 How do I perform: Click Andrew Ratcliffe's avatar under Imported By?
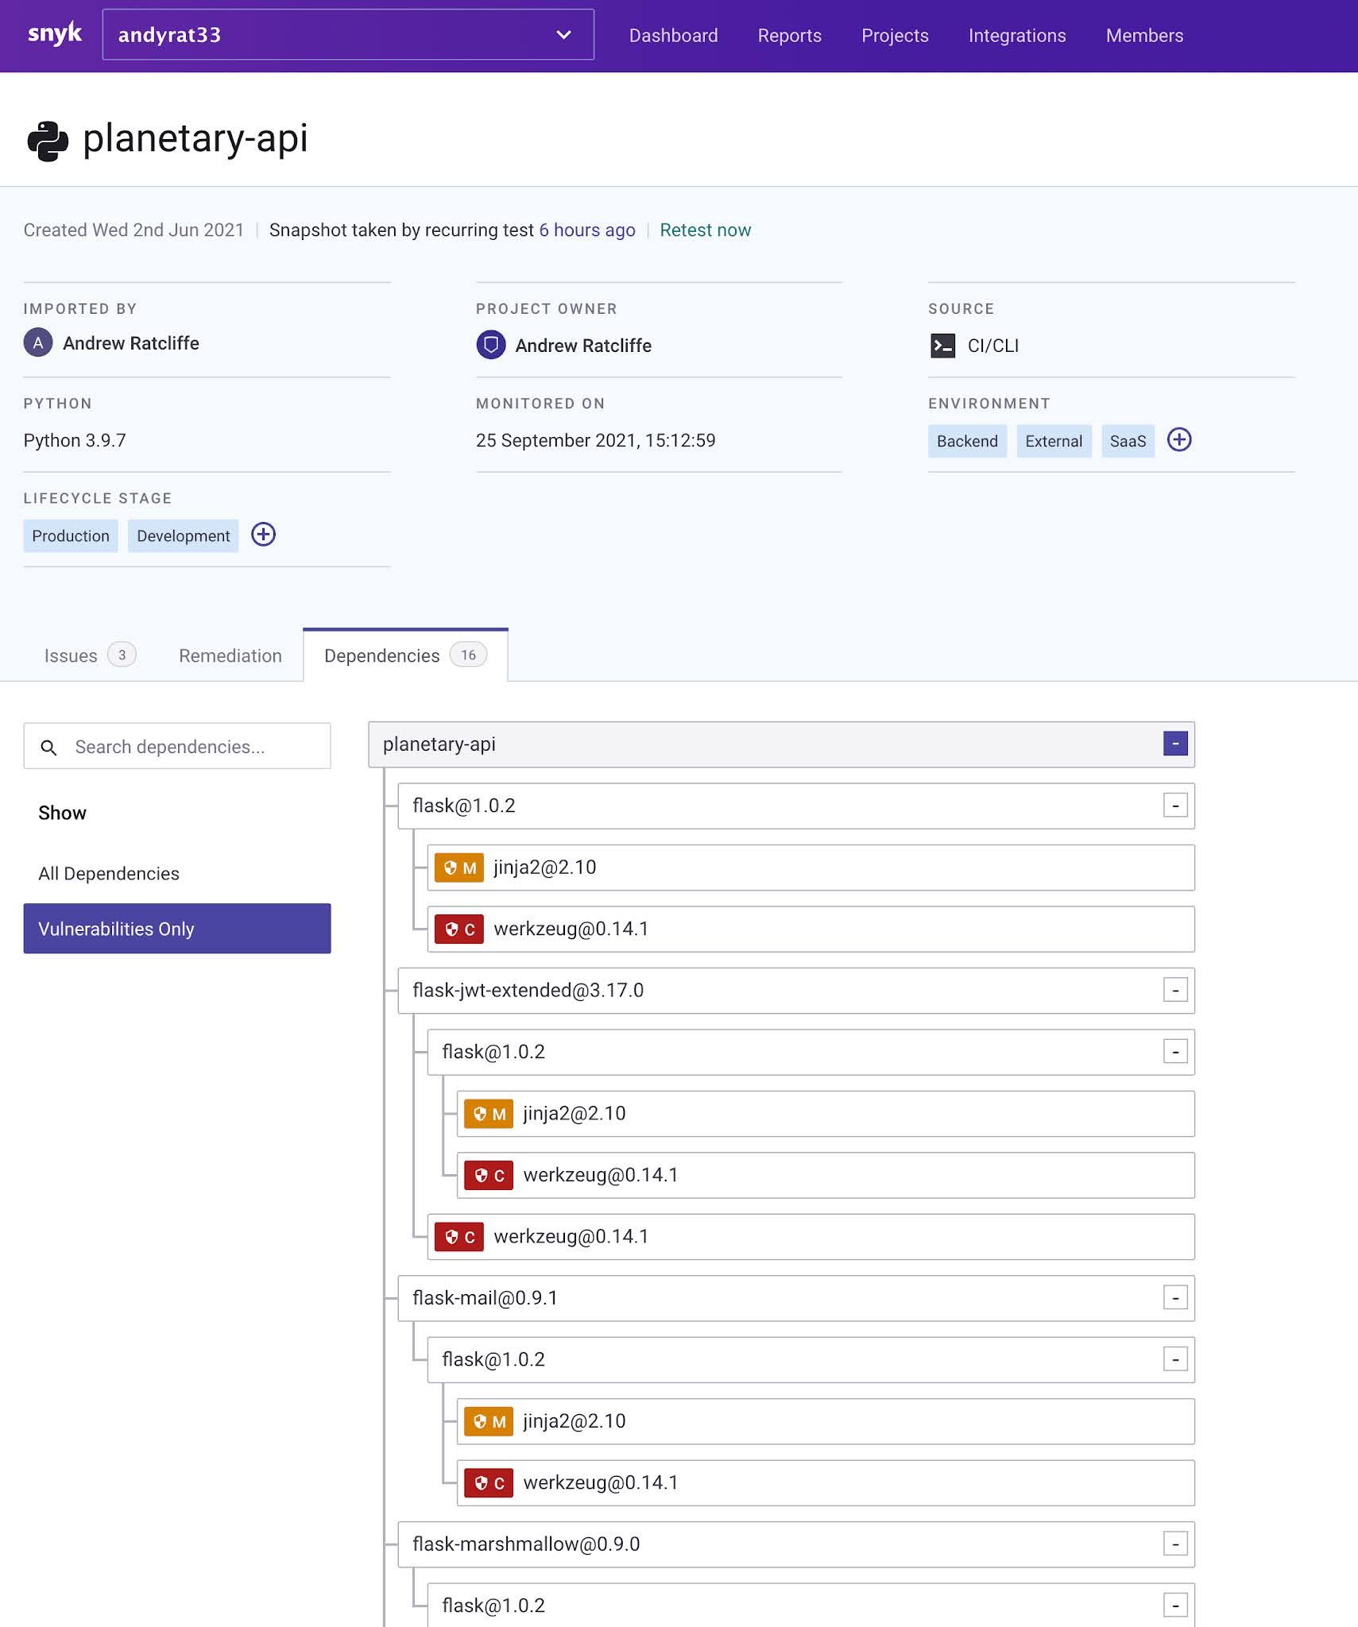click(x=37, y=343)
